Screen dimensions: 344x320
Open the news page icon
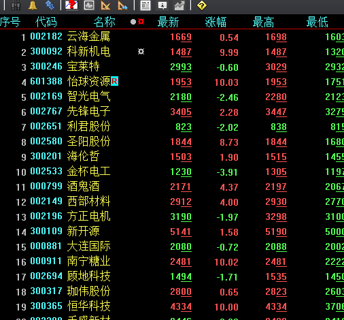click(145, 5)
